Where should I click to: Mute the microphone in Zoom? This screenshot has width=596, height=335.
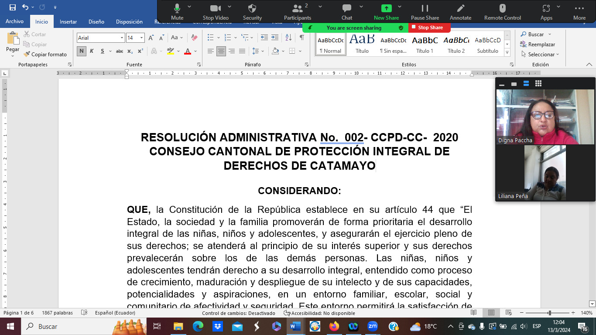tap(177, 11)
